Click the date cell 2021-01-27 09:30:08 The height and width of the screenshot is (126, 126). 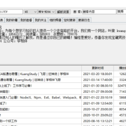tap(98, 92)
